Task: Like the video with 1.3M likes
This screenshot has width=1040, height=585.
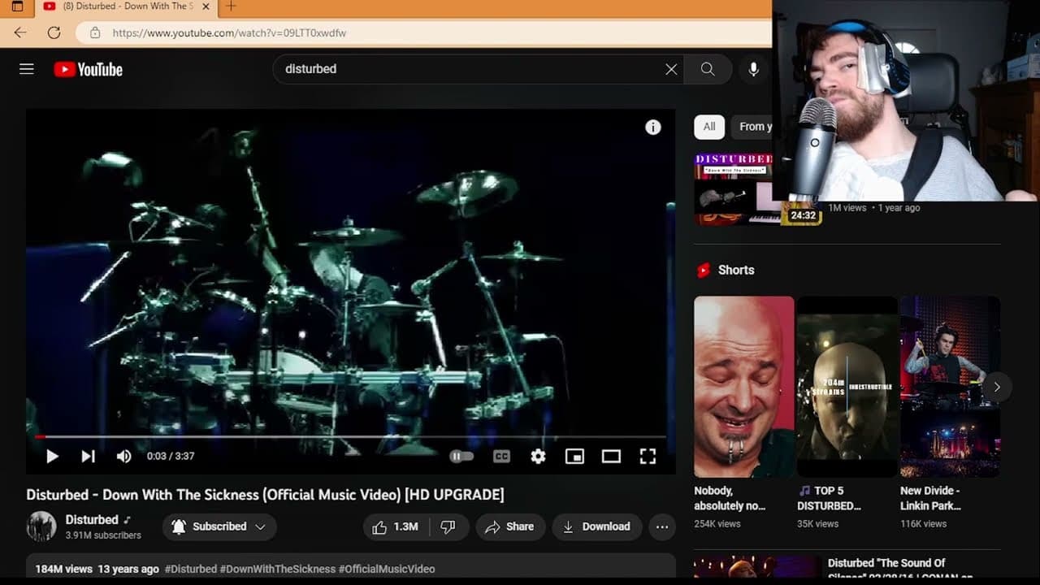Action: pyautogui.click(x=395, y=526)
